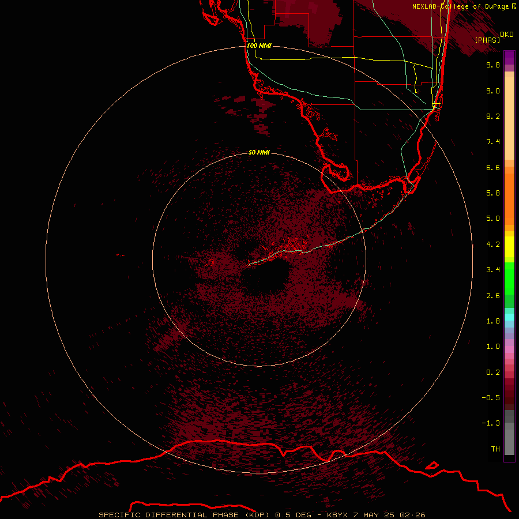The height and width of the screenshot is (519, 519).
Task: Click the [PHAS] unit label
Action: 487,40
